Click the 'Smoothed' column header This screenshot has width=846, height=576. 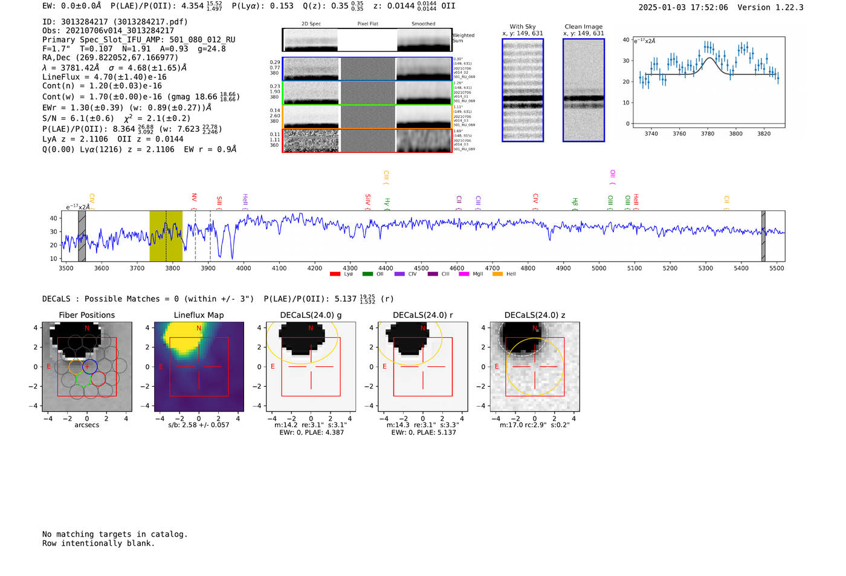[x=424, y=24]
